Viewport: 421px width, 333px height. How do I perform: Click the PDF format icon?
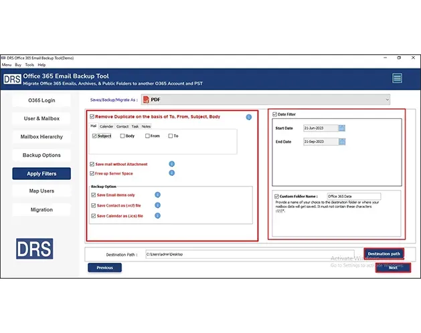(x=146, y=100)
